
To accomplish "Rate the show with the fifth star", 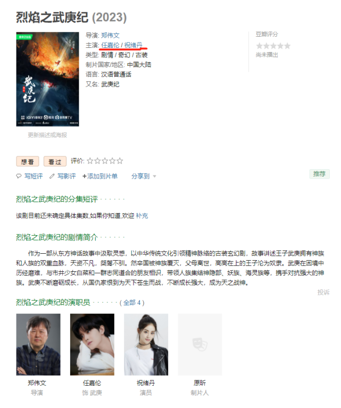I will tap(120, 161).
